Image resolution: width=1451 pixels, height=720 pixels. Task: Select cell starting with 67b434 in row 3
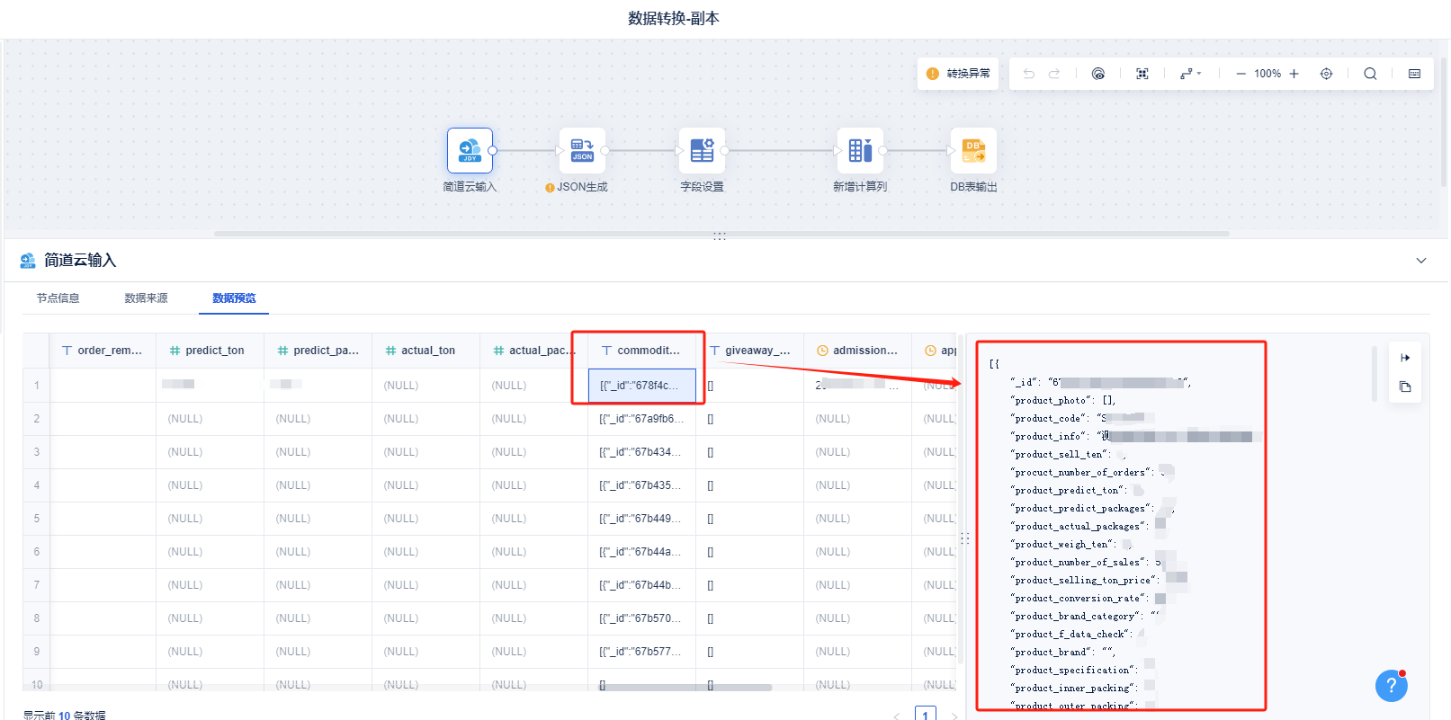(641, 452)
